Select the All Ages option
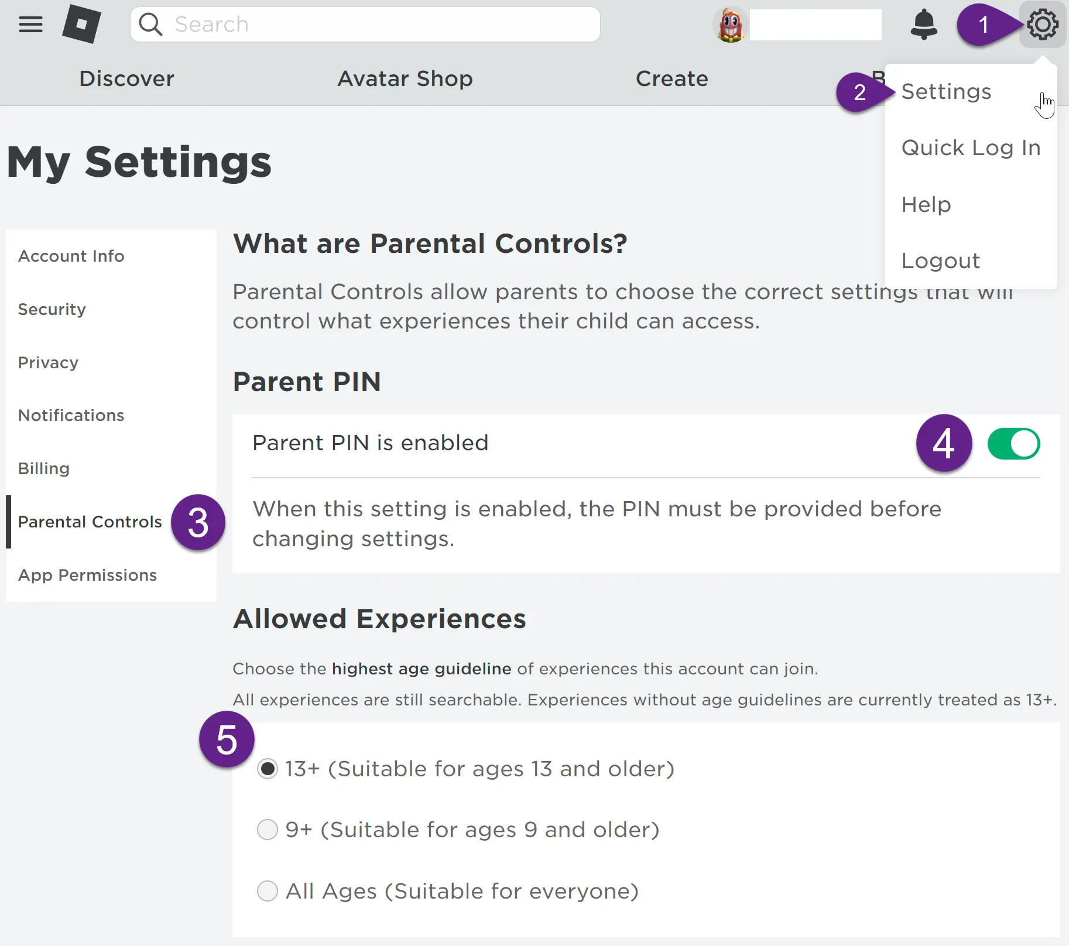Image resolution: width=1069 pixels, height=946 pixels. pos(268,891)
